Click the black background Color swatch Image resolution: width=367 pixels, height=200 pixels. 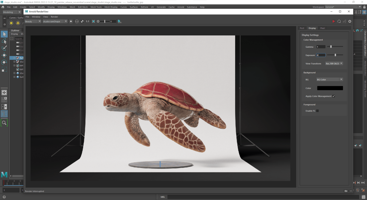click(x=330, y=88)
